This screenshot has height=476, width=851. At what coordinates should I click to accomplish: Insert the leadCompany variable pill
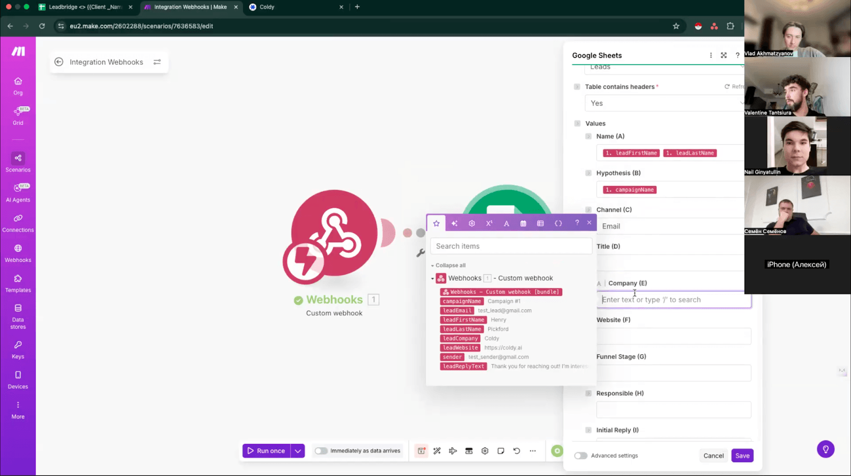(461, 338)
